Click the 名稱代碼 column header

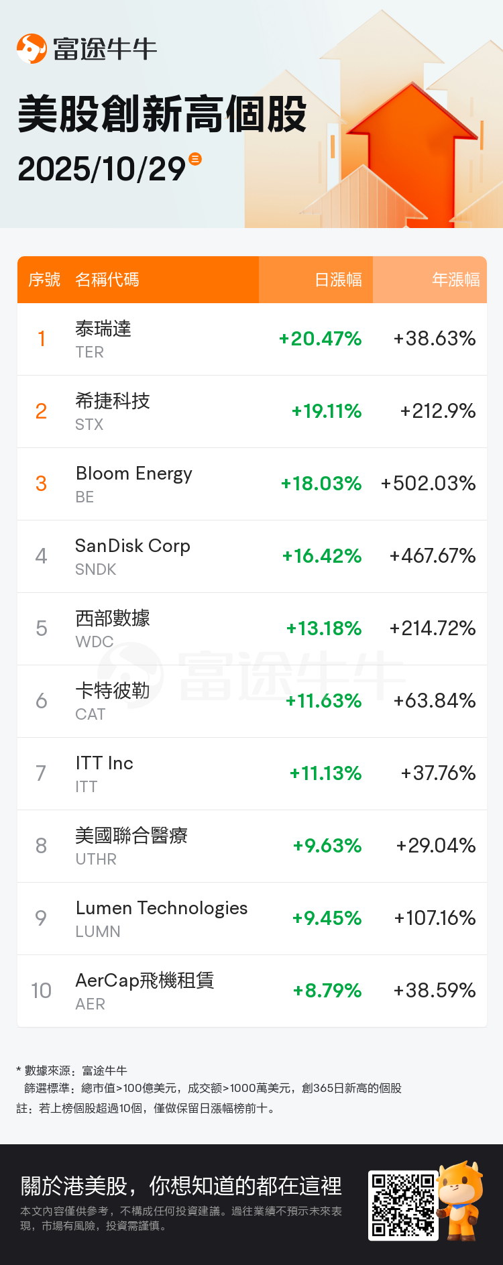point(107,280)
